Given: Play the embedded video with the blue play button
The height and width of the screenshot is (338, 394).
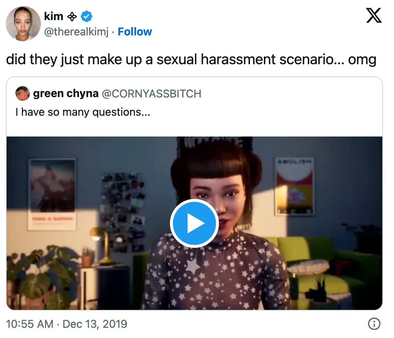Looking at the screenshot, I should [x=194, y=223].
